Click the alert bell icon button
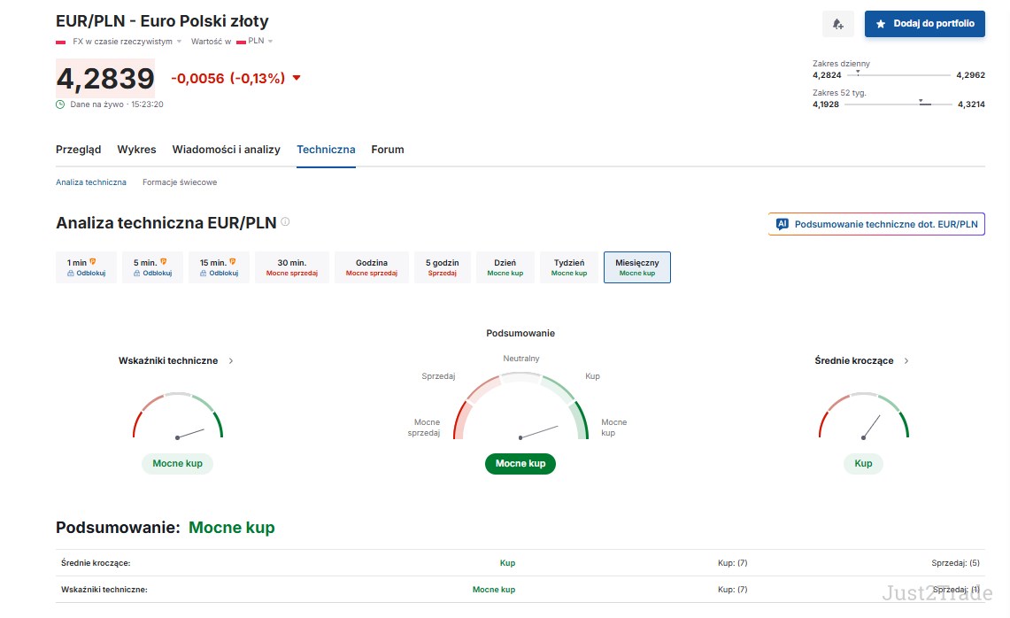The image size is (1010, 618). pyautogui.click(x=837, y=24)
